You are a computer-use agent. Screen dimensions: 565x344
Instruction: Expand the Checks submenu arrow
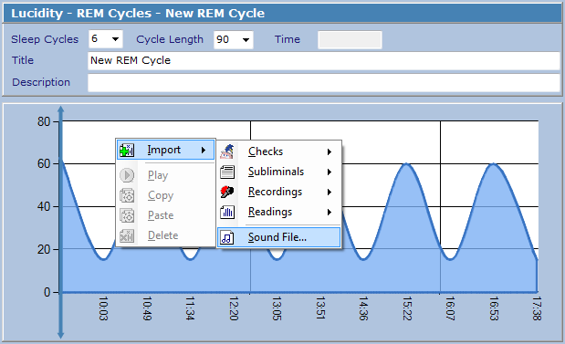(330, 152)
